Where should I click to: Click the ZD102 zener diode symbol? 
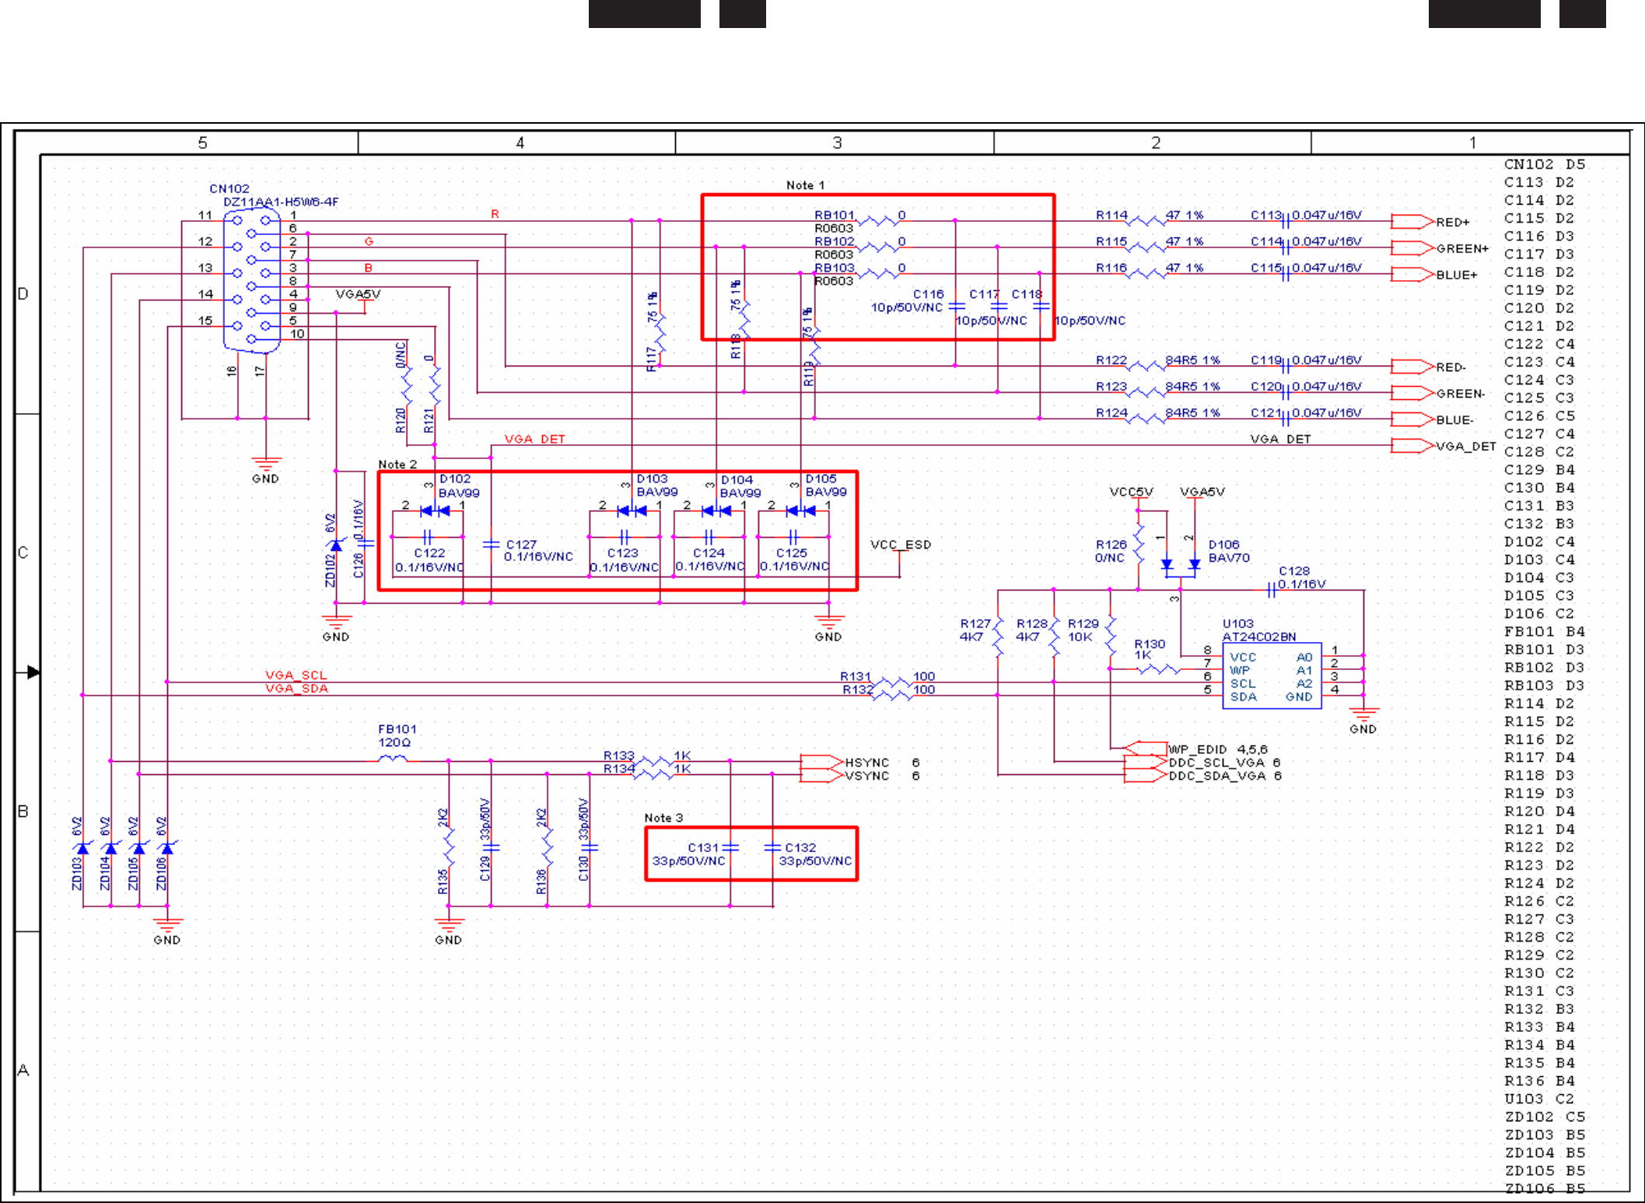[335, 544]
